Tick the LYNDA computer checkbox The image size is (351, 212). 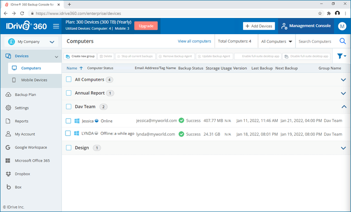(x=68, y=134)
